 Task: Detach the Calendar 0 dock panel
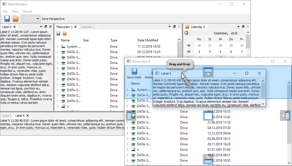(243, 27)
